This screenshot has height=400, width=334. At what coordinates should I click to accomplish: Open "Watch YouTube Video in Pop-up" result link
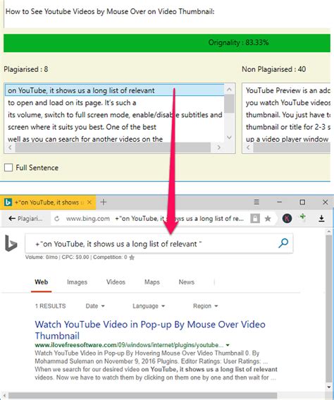(150, 330)
